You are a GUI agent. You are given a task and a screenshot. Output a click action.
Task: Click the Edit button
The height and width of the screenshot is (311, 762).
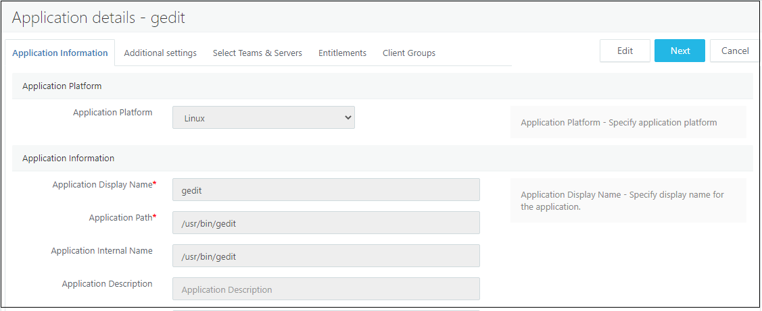click(625, 51)
